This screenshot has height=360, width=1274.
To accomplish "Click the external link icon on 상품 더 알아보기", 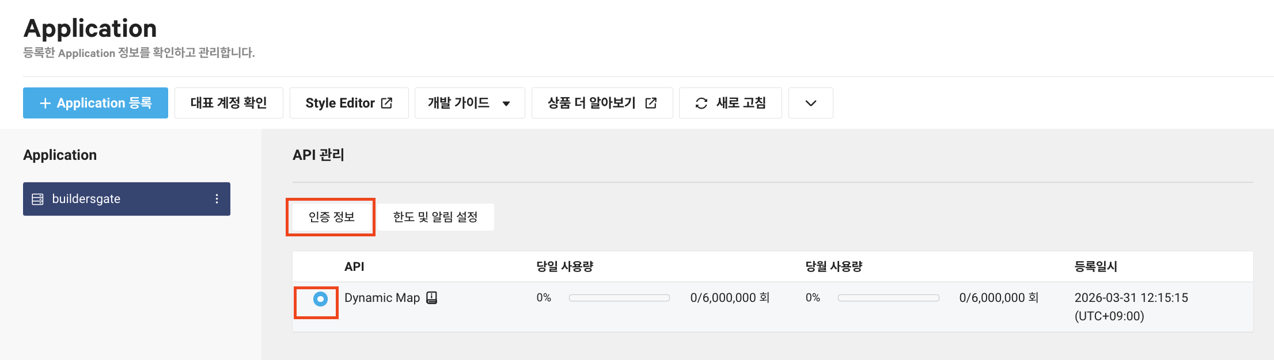I will click(650, 102).
